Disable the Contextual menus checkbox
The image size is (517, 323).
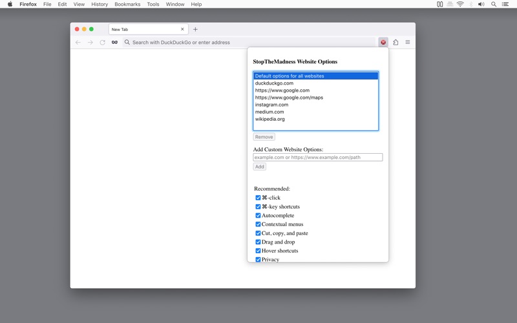[x=258, y=224]
